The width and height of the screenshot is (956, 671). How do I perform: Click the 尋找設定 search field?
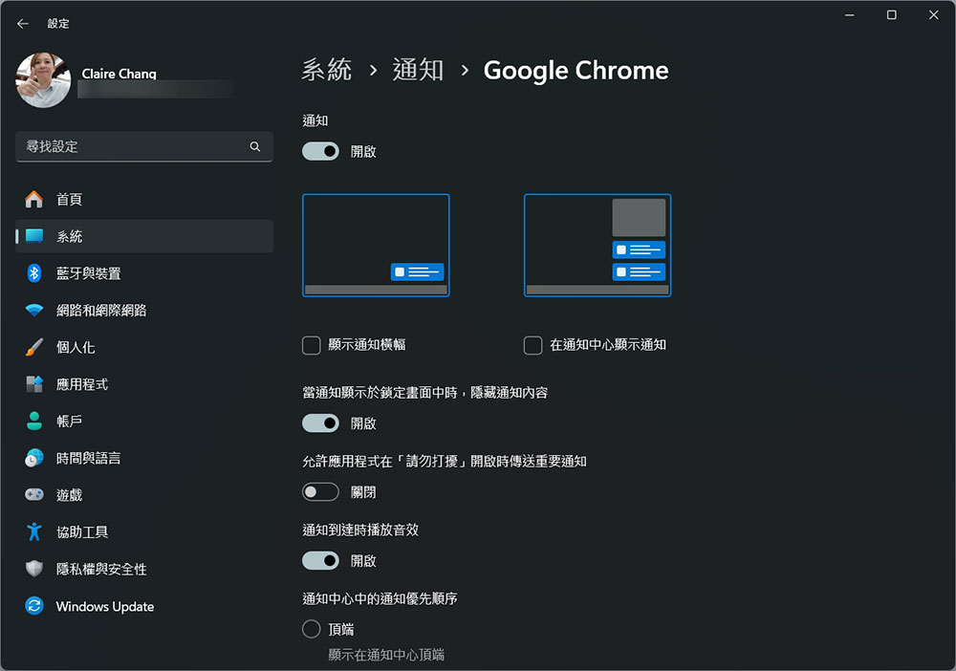pos(144,146)
